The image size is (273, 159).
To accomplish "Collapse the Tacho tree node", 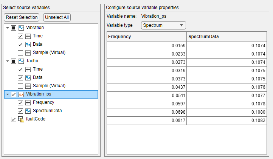I will [x=7, y=61].
